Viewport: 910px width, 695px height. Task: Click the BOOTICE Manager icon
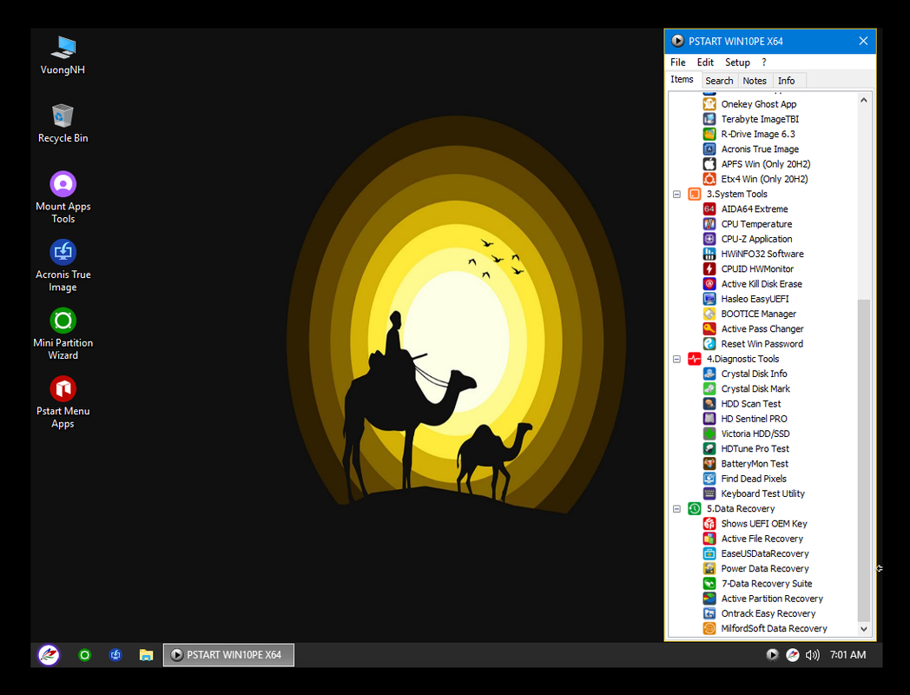click(709, 314)
